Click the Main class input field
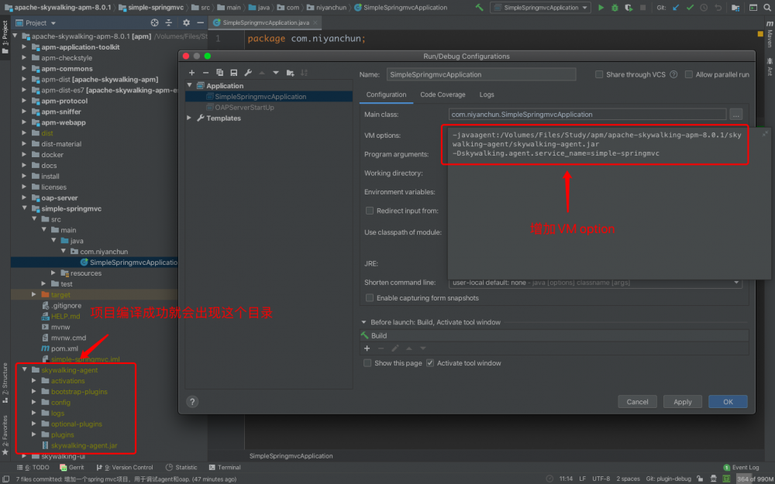Image resolution: width=775 pixels, height=484 pixels. [x=587, y=115]
